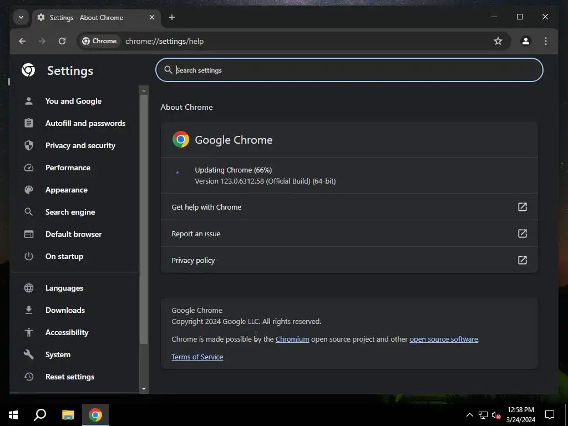
Task: Click the sidebar scroll down arrow
Action: 144,389
